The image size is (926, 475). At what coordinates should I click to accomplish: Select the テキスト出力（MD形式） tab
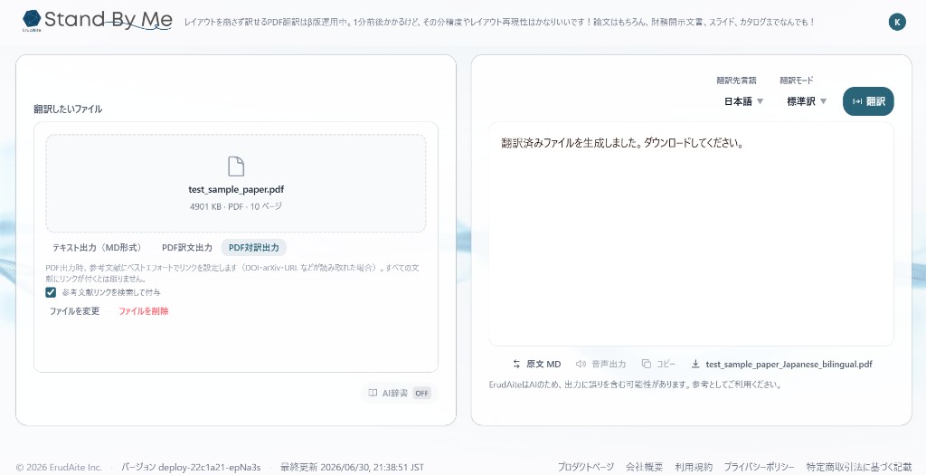pos(99,248)
